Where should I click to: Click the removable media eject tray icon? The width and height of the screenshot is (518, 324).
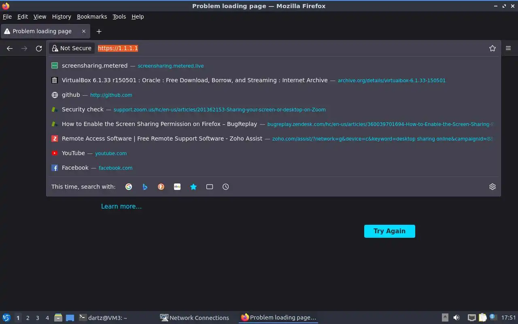pyautogui.click(x=445, y=318)
